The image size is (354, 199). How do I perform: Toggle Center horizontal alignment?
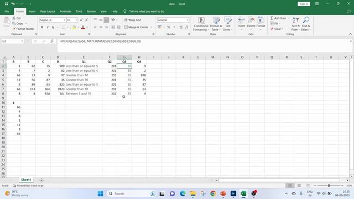point(101,27)
